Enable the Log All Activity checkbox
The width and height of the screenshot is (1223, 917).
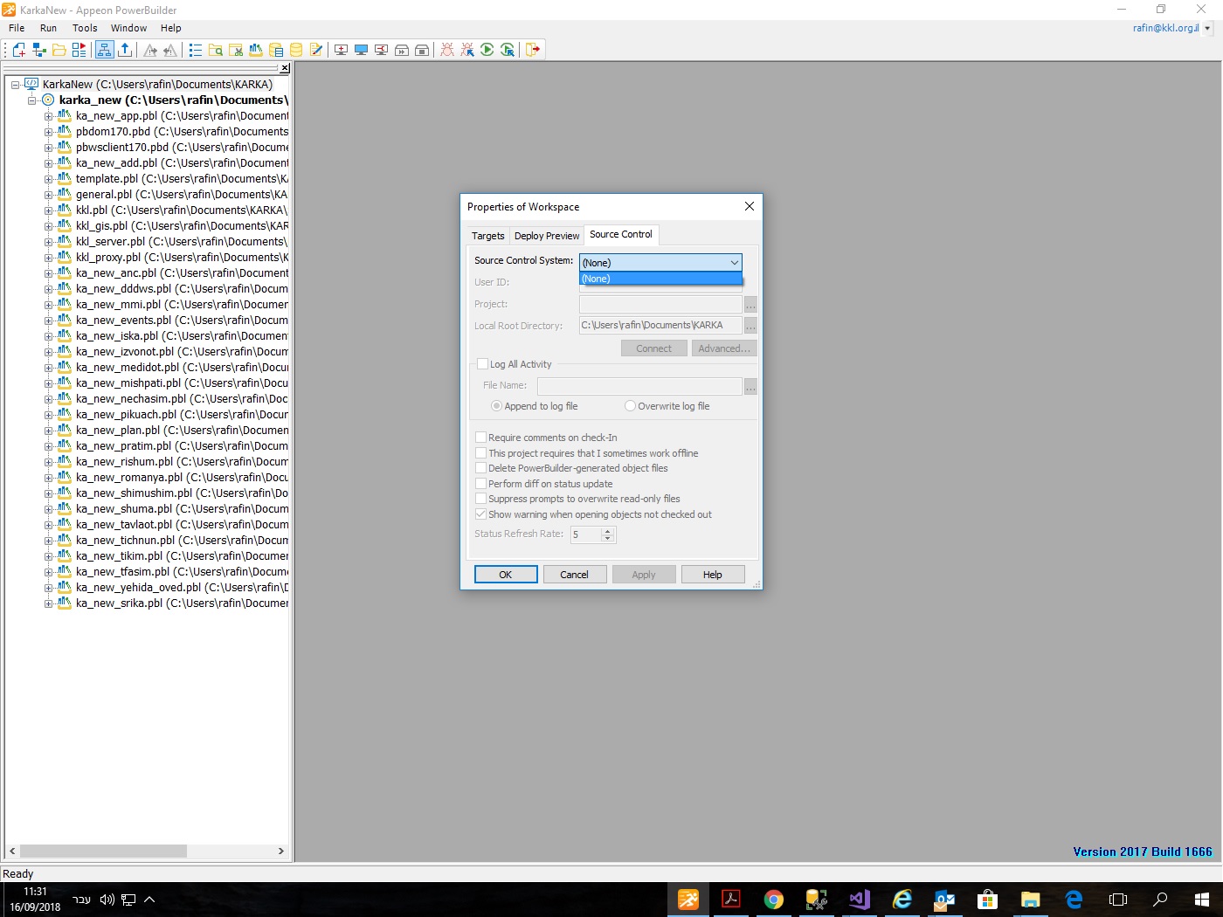tap(483, 364)
